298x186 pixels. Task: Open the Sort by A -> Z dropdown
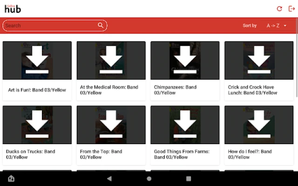pyautogui.click(x=273, y=26)
